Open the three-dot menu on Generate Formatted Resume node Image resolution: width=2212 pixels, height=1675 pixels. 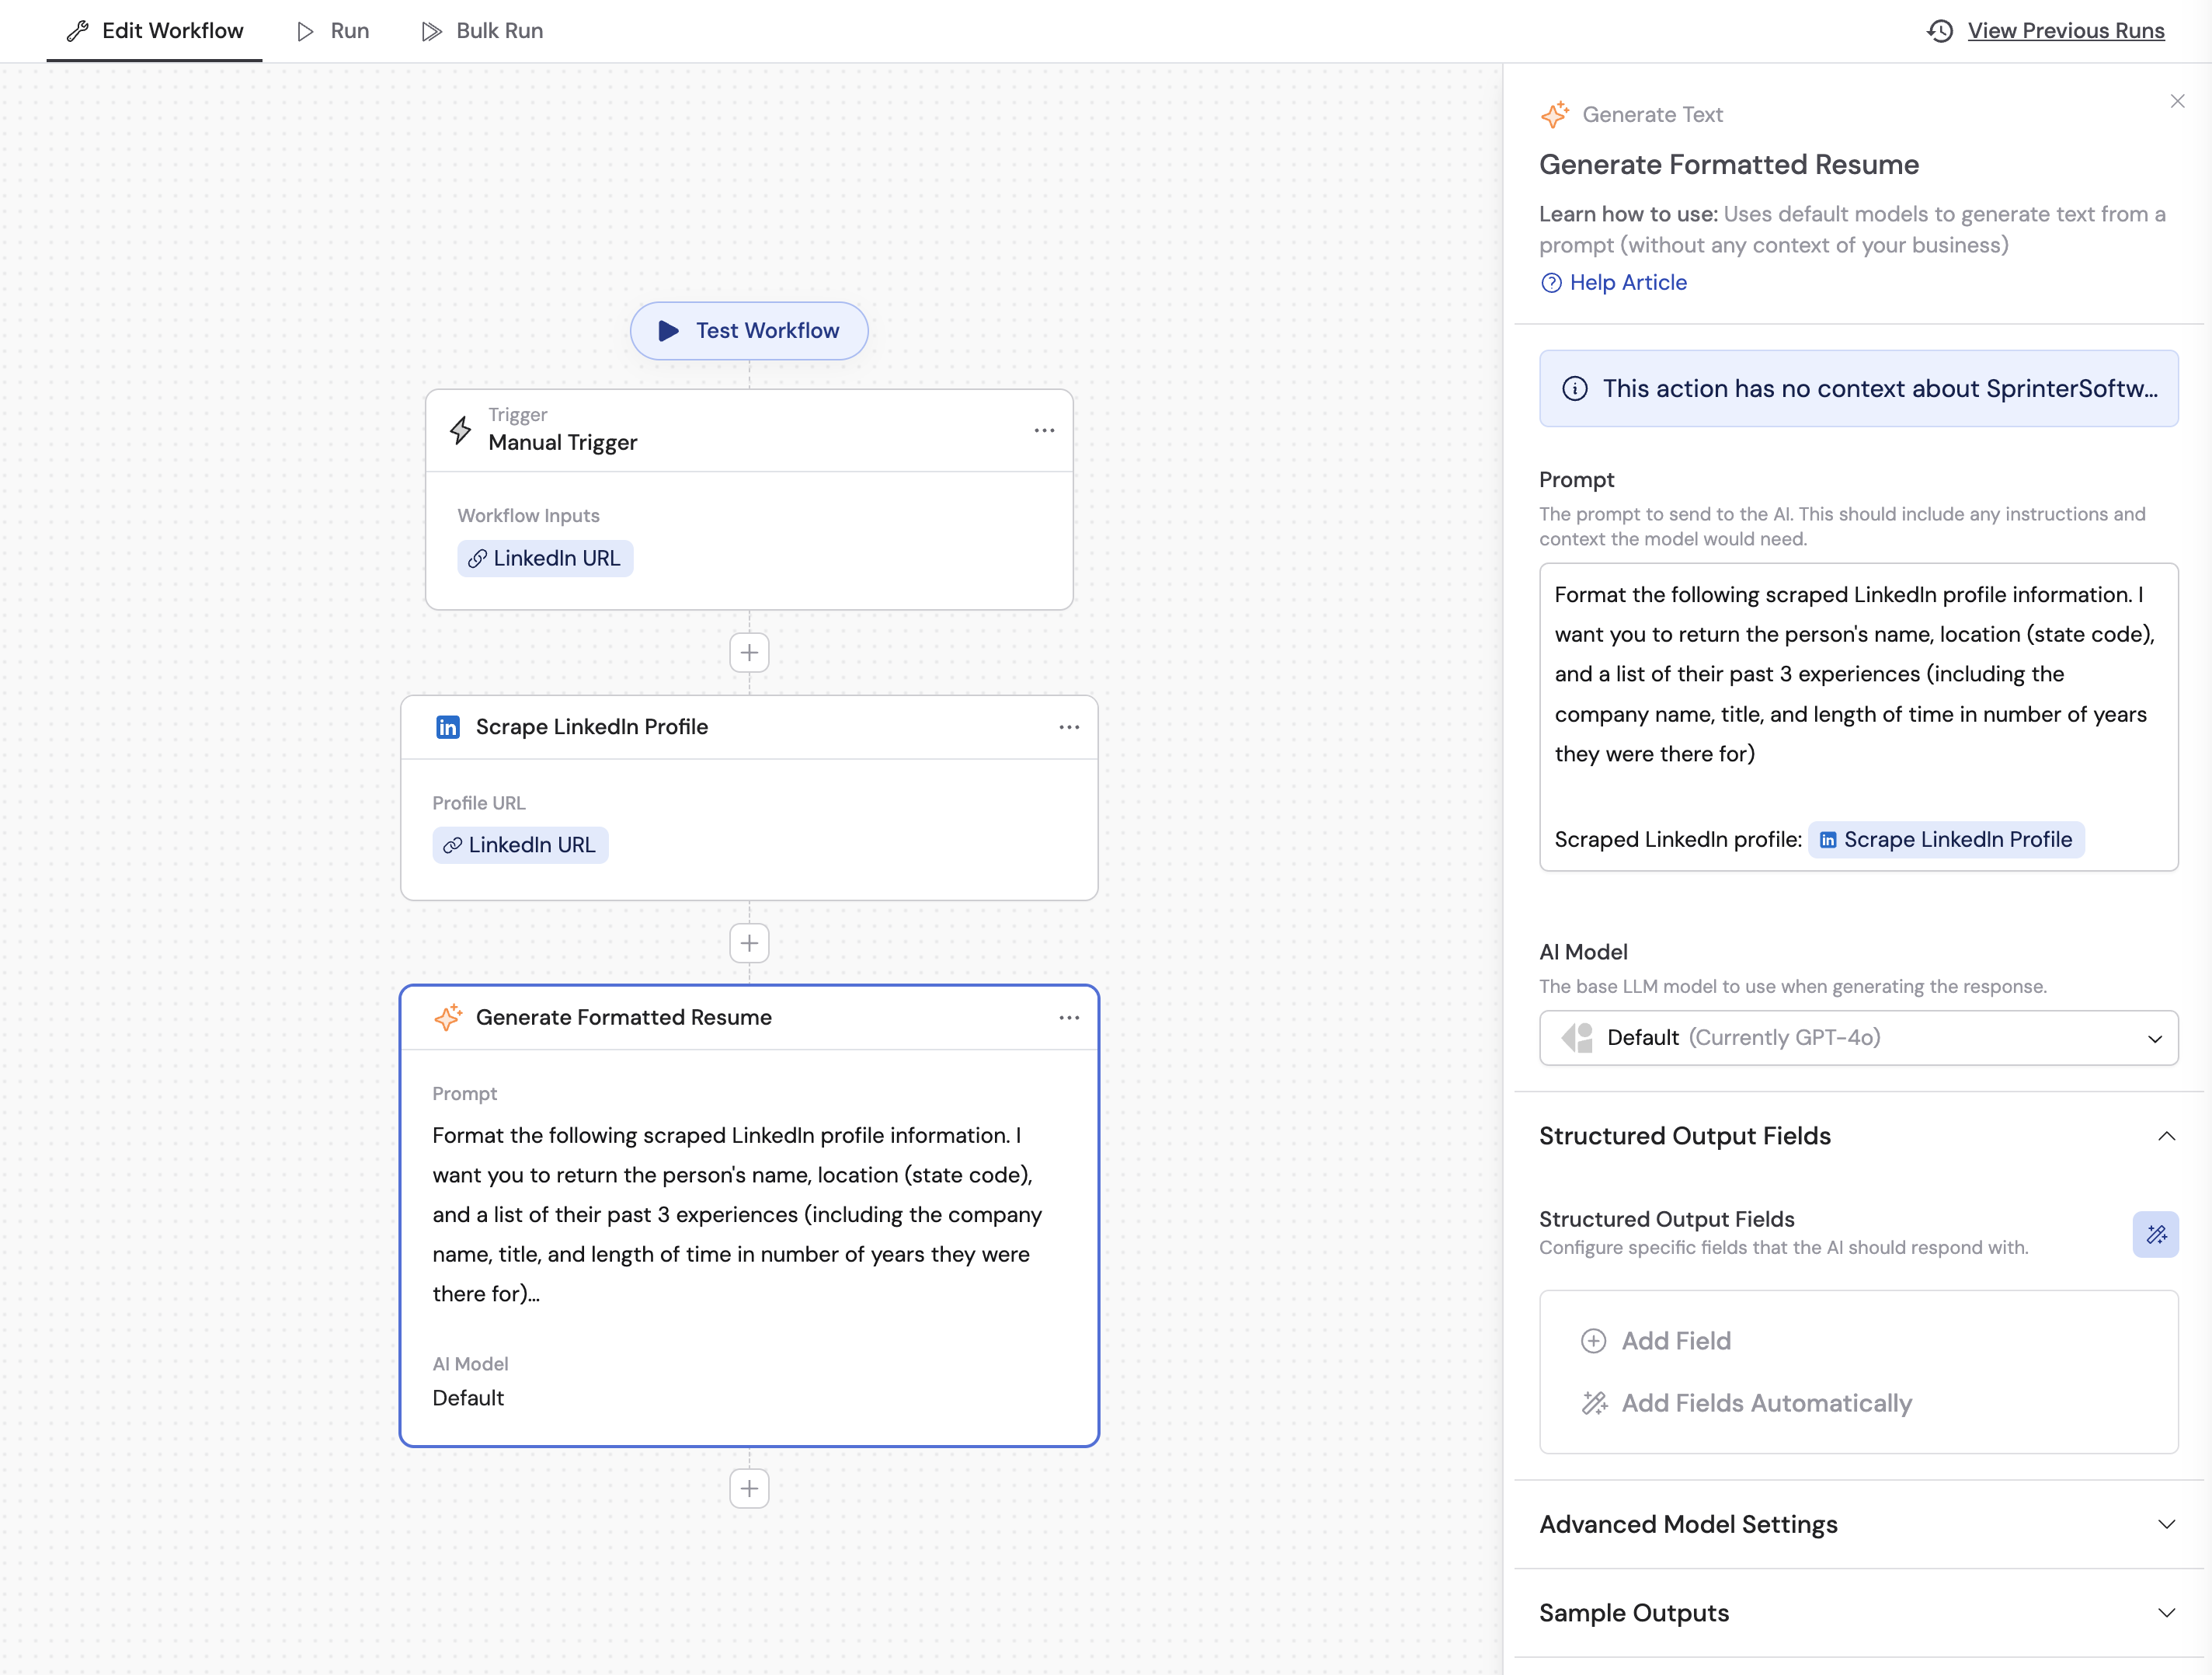click(1069, 1017)
